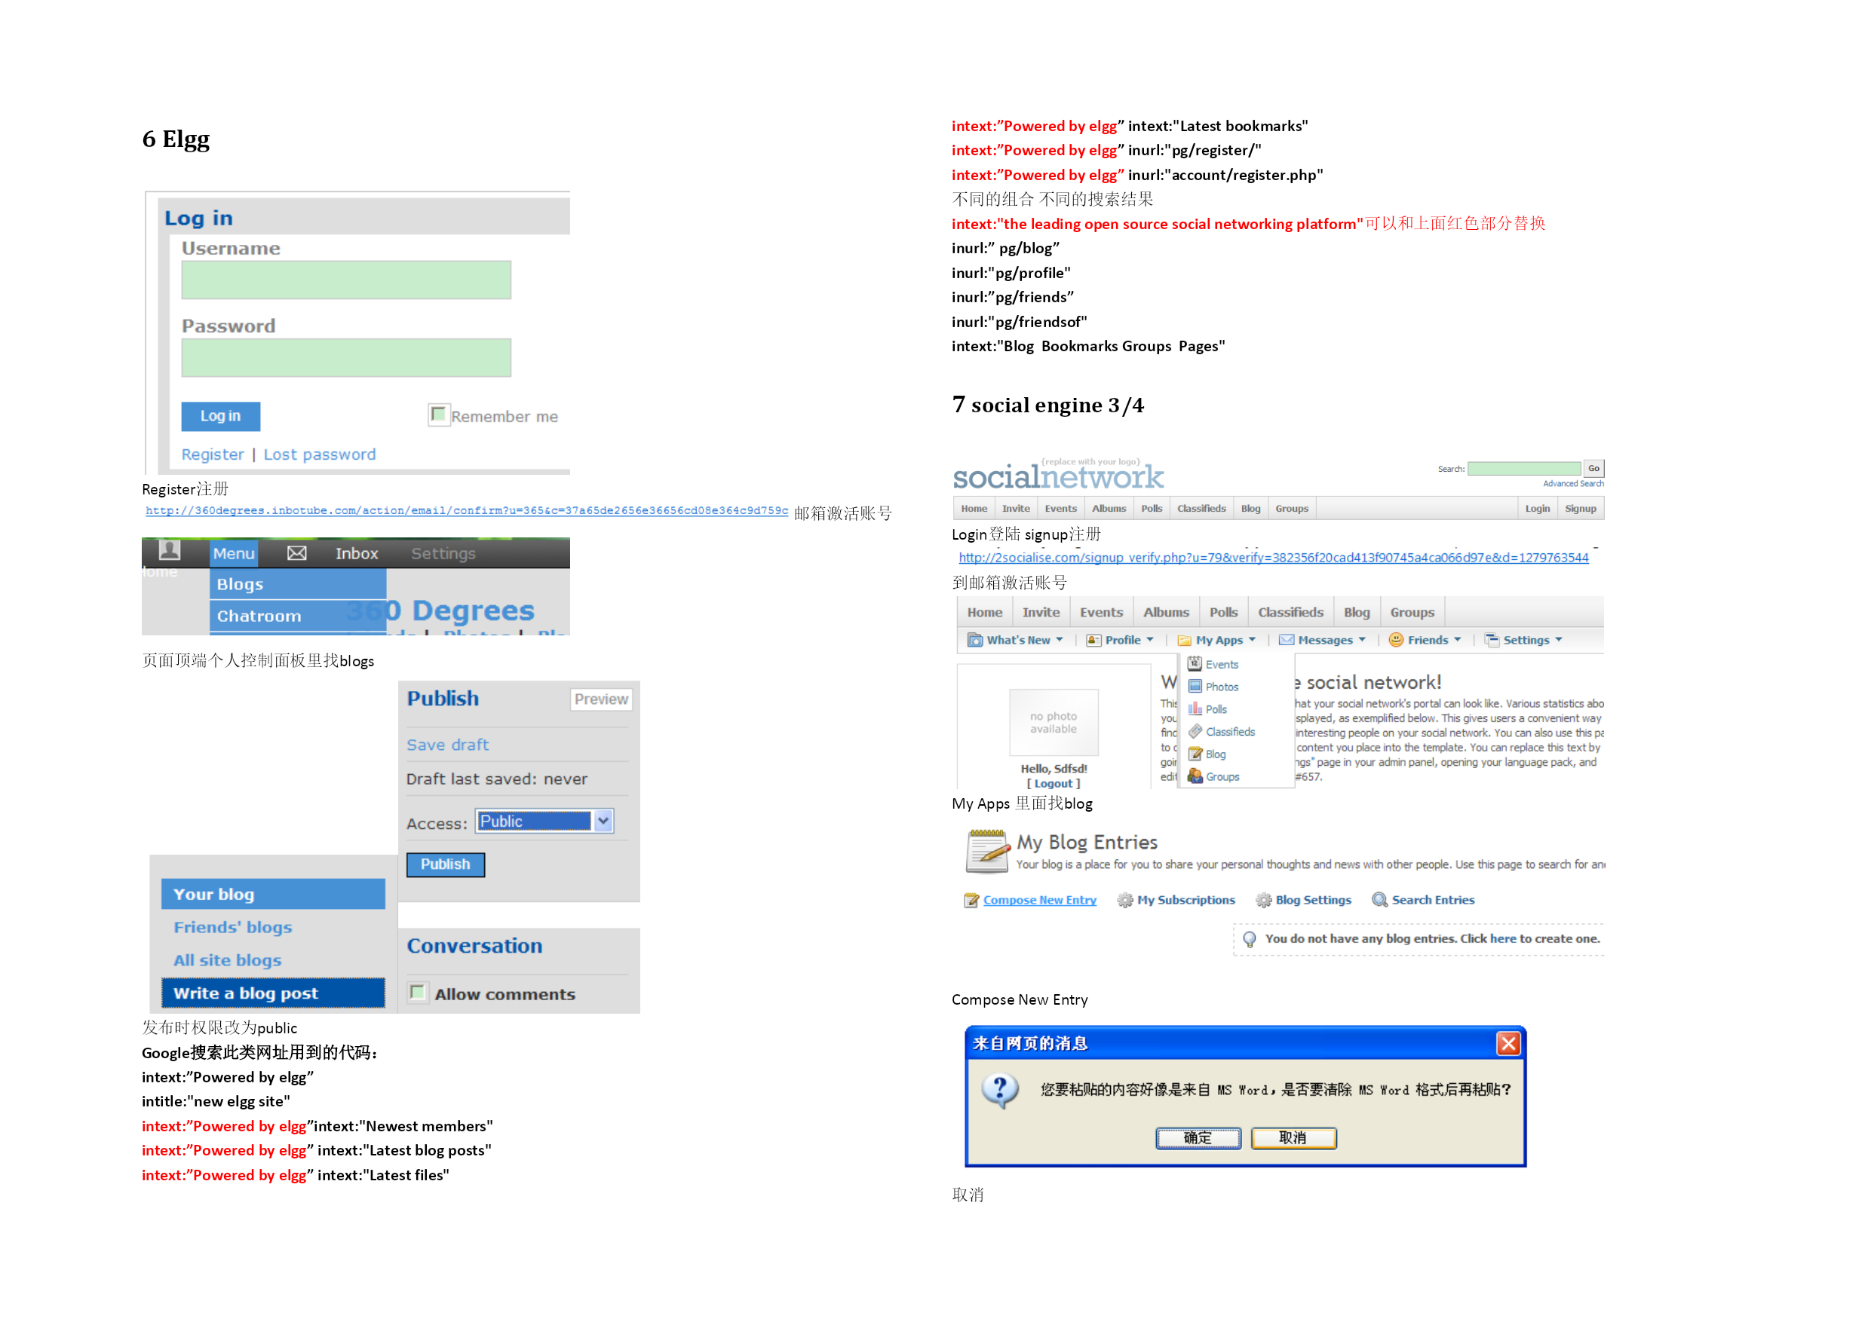
Task: Expand the Profile dropdown
Action: [x=1120, y=640]
